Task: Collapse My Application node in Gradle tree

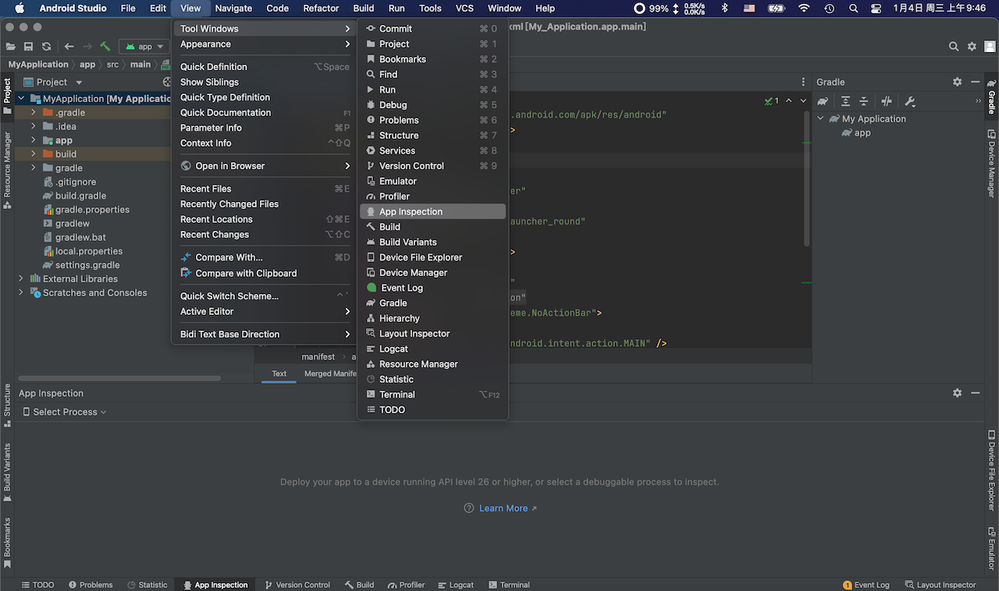Action: pos(821,119)
